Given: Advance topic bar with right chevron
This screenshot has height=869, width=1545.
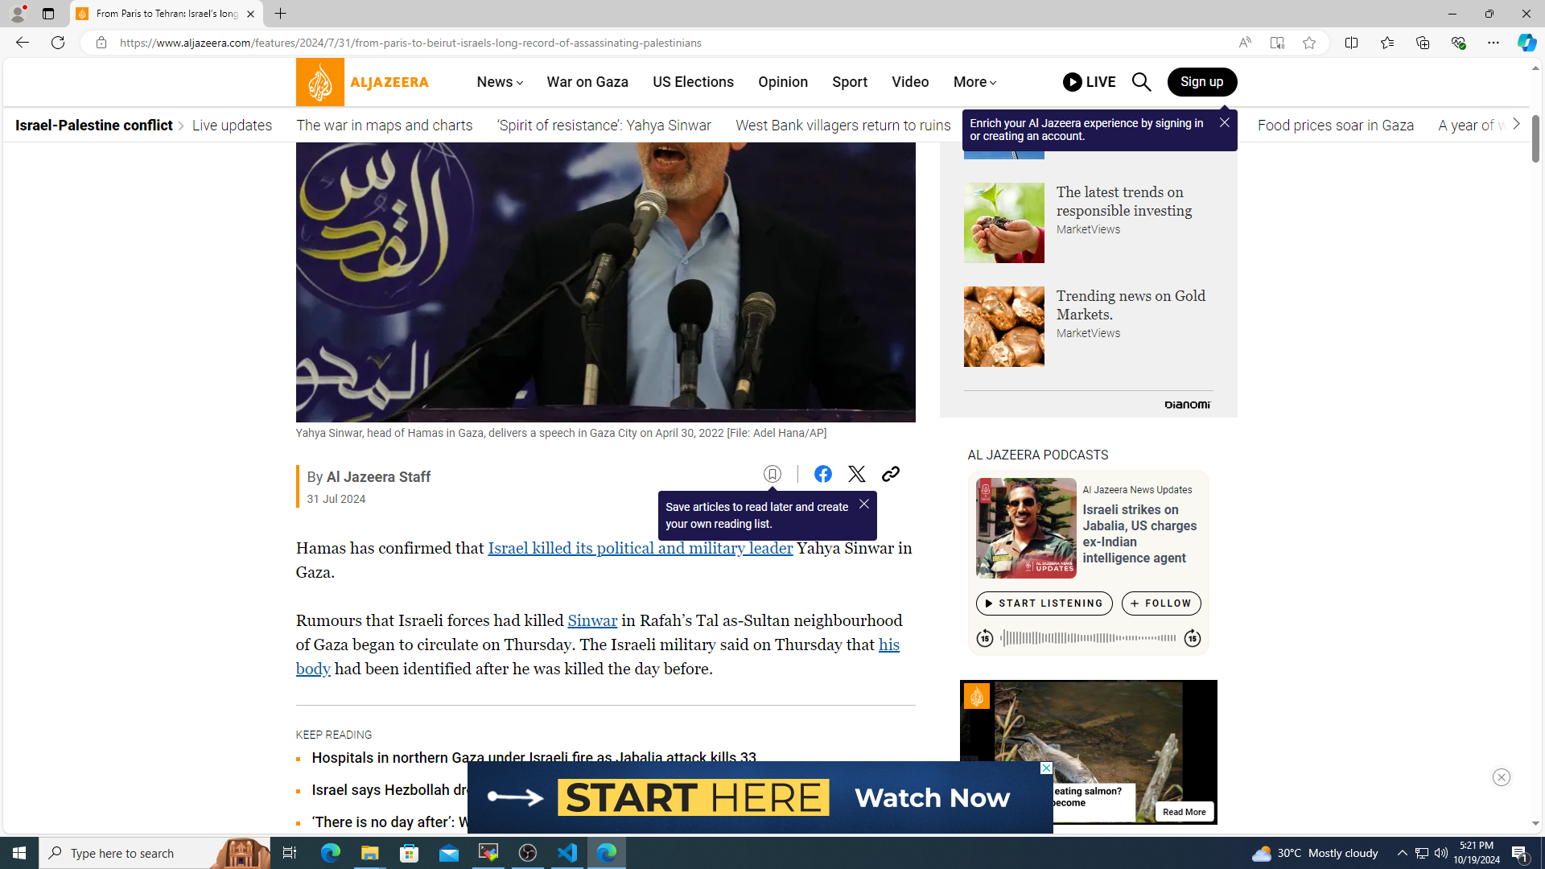Looking at the screenshot, I should [x=1516, y=124].
